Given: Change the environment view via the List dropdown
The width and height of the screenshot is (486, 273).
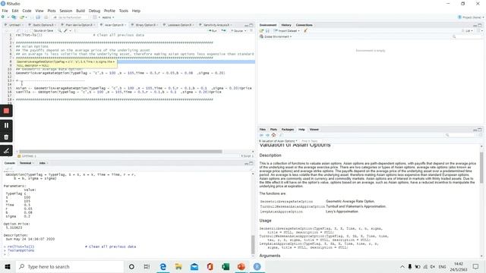Looking at the screenshot, I should pyautogui.click(x=468, y=30).
